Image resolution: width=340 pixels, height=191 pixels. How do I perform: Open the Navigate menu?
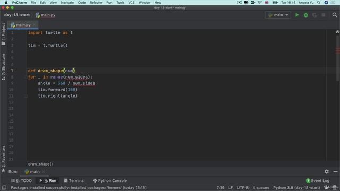[67, 2]
